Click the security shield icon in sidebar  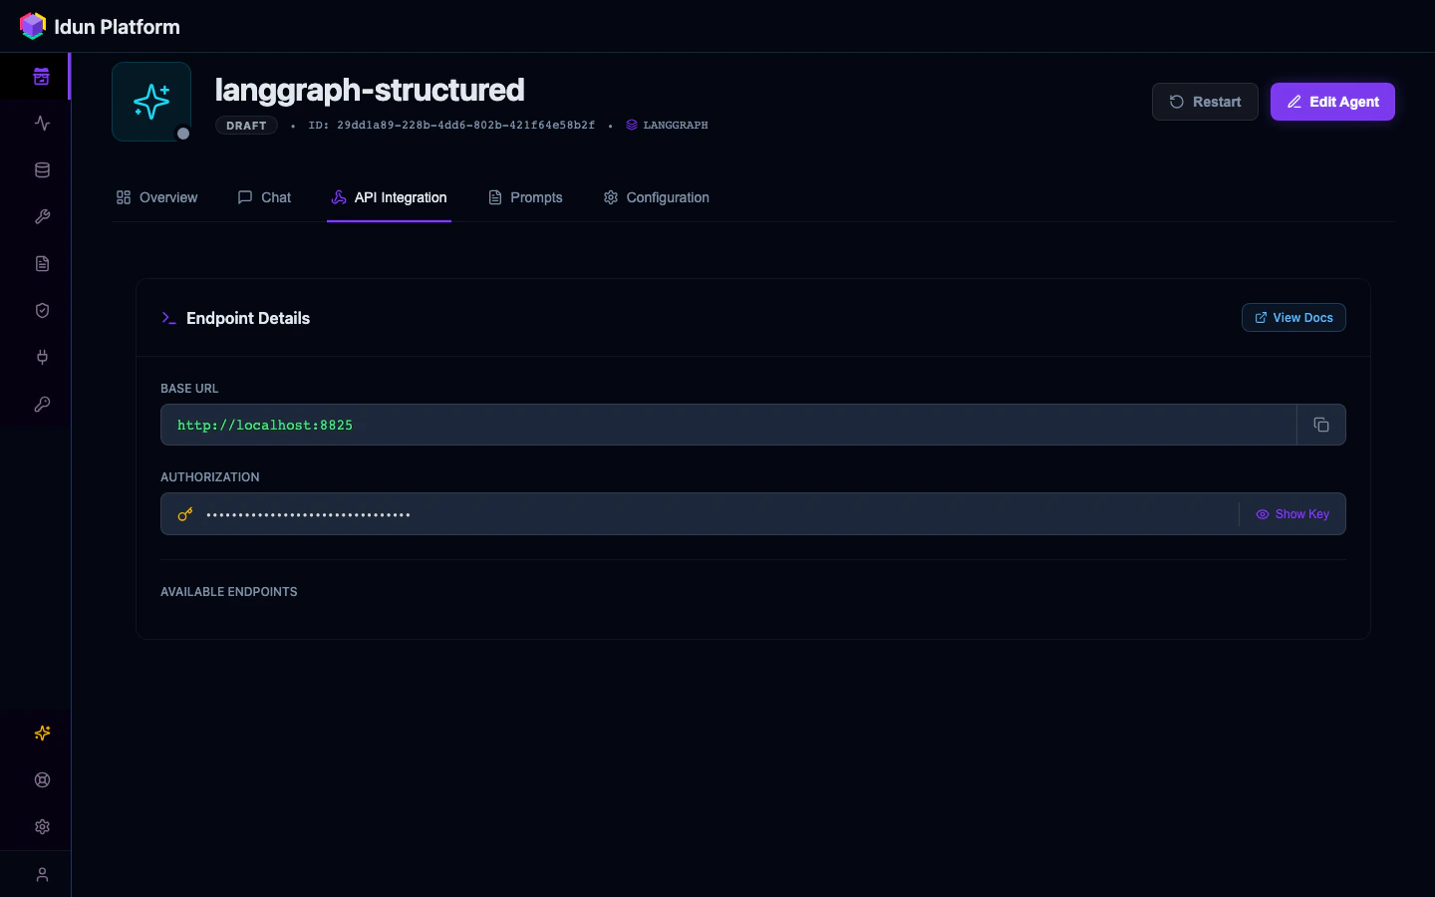pos(42,310)
